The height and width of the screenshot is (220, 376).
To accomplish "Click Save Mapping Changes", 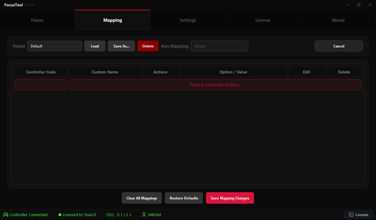I will pos(230,198).
